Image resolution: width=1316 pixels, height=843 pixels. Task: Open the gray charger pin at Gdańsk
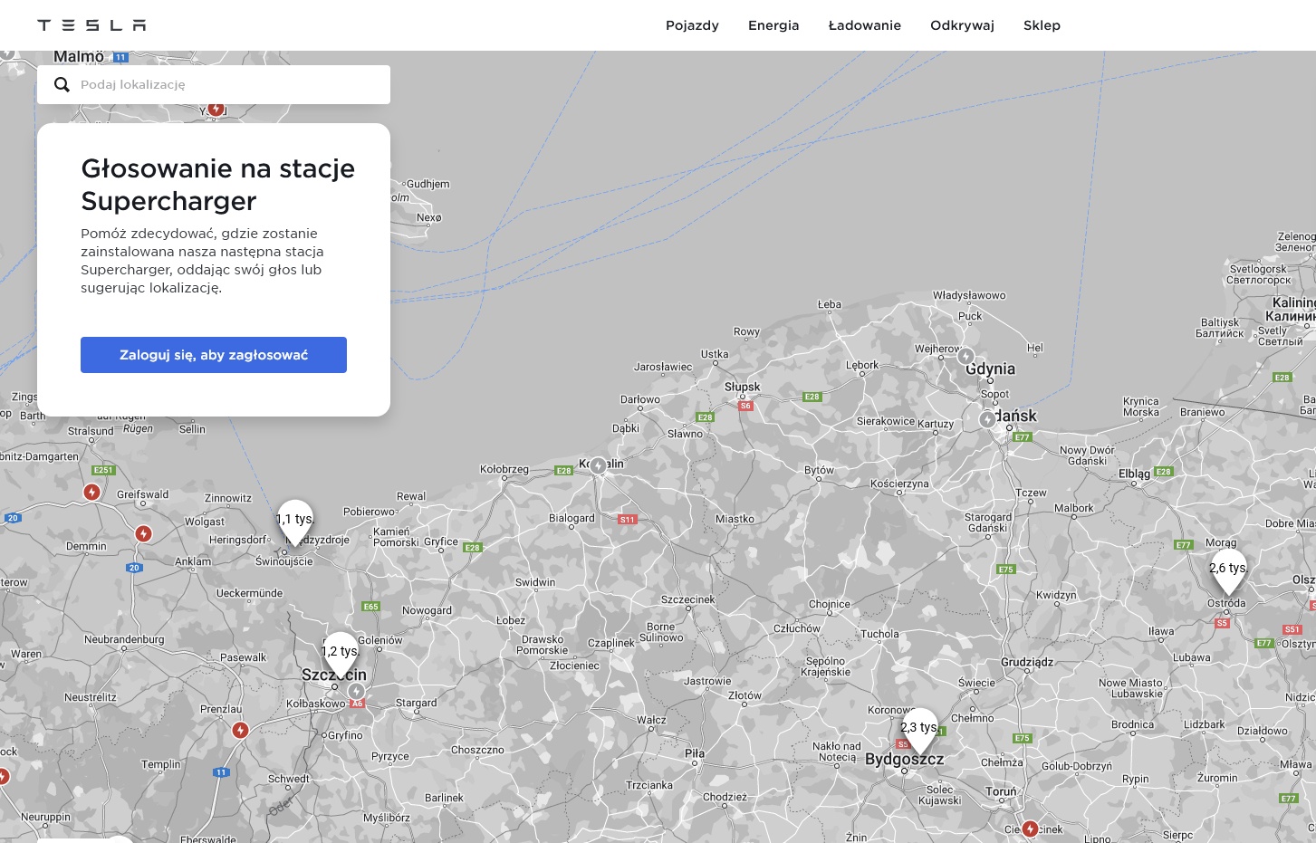tap(987, 419)
